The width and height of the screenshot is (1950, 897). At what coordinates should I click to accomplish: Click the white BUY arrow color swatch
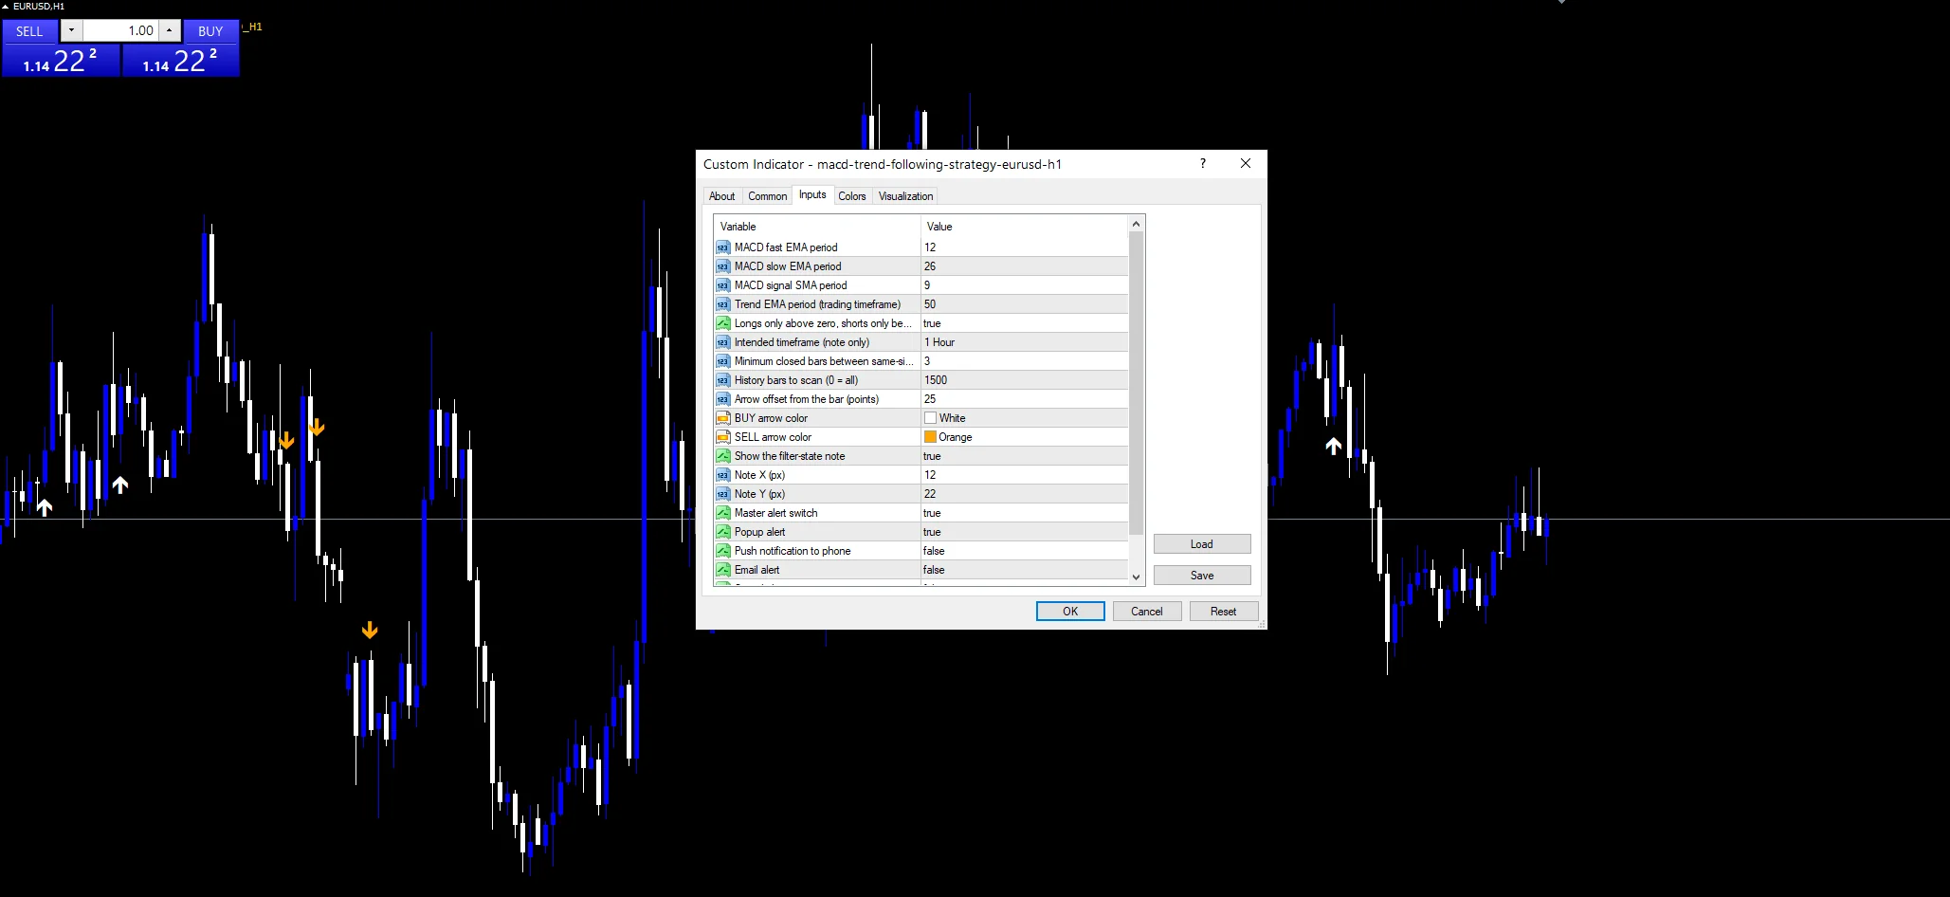click(930, 418)
